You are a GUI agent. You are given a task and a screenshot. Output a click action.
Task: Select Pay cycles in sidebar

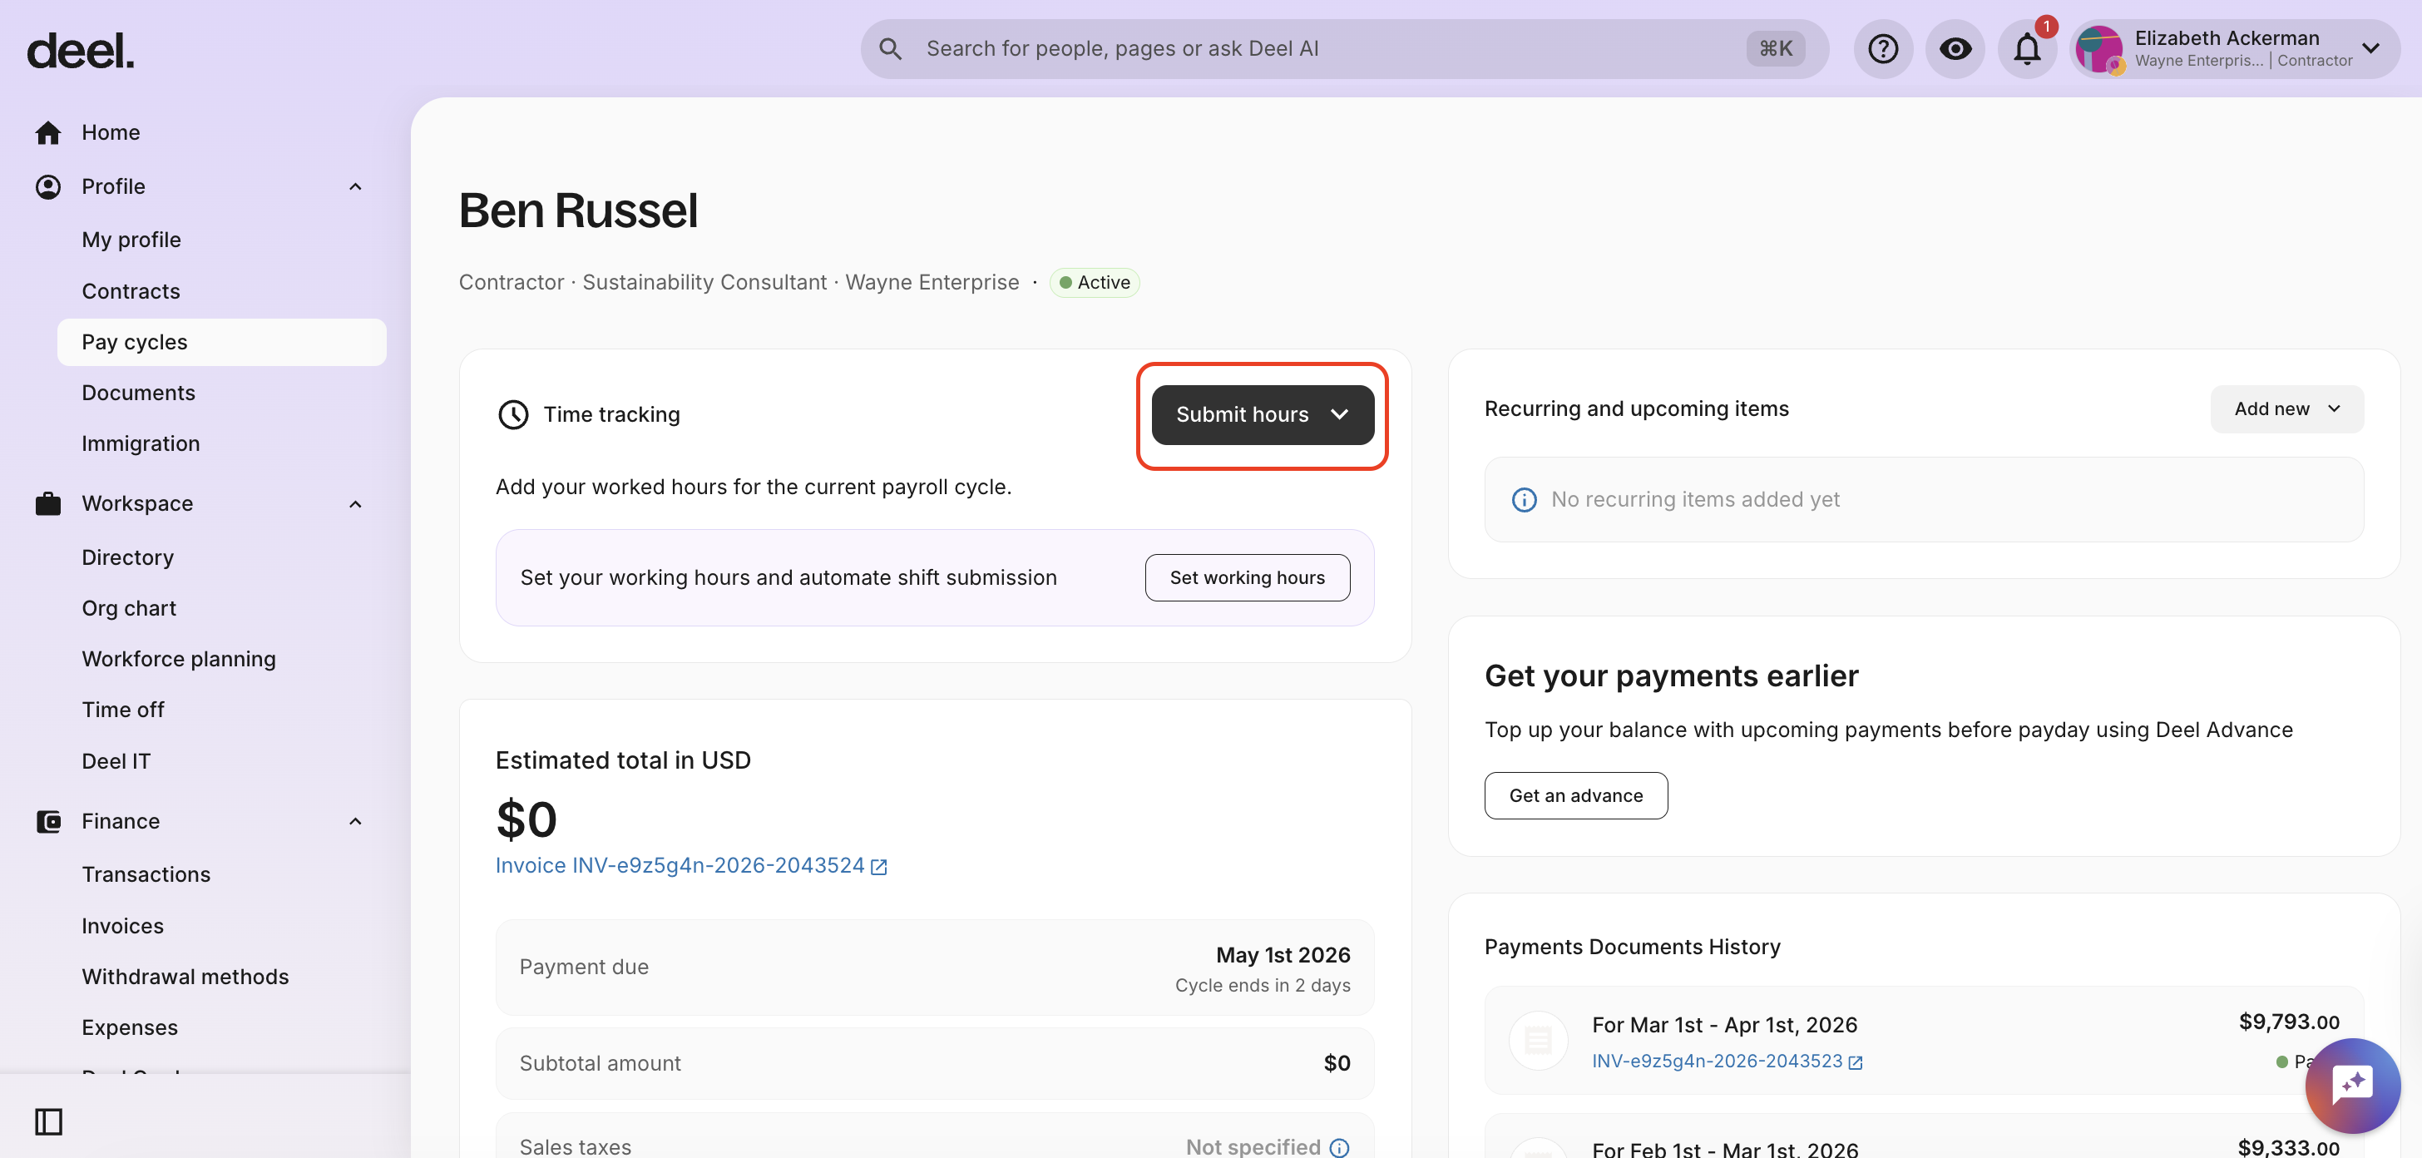pos(221,343)
